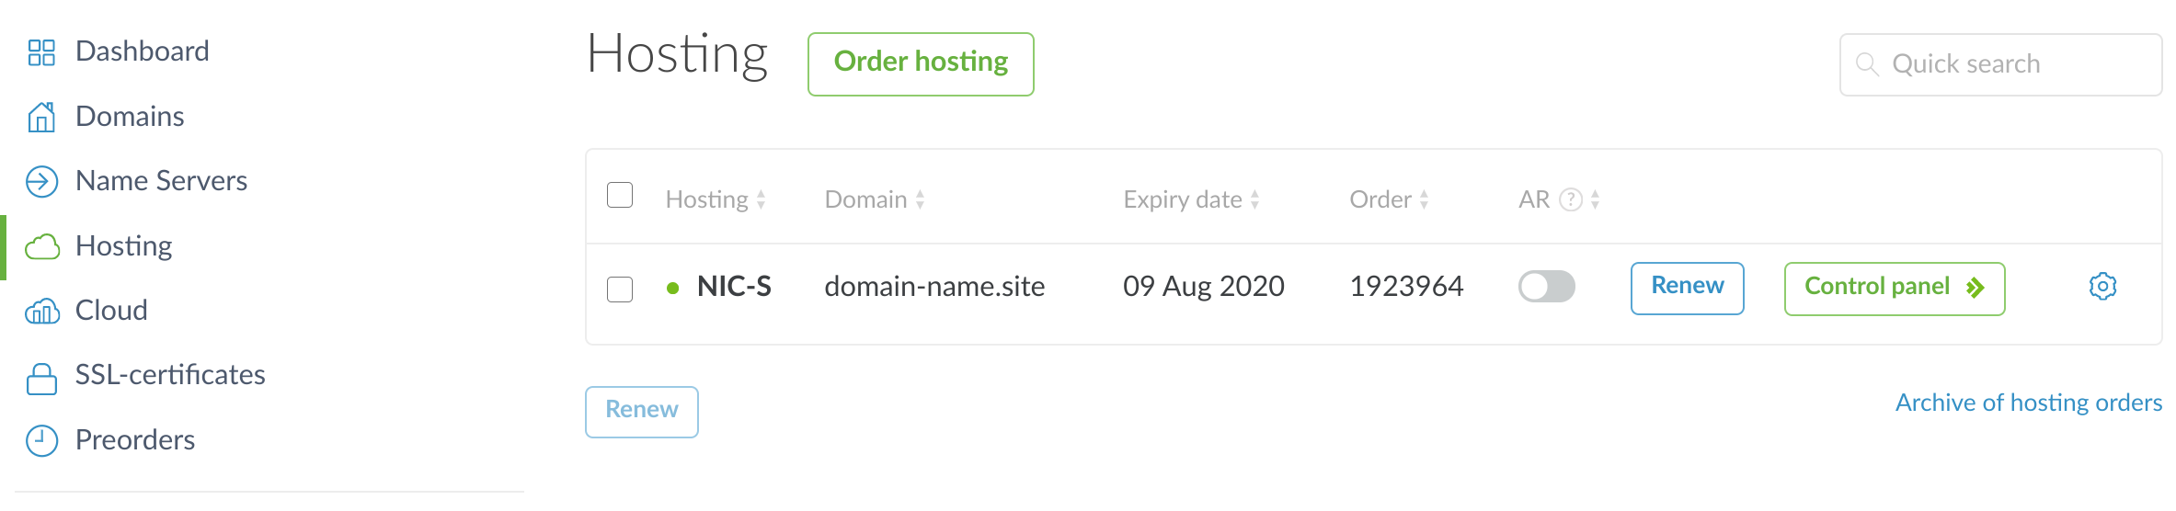Check the select-all checkbox in table header
The height and width of the screenshot is (511, 2176).
(620, 196)
